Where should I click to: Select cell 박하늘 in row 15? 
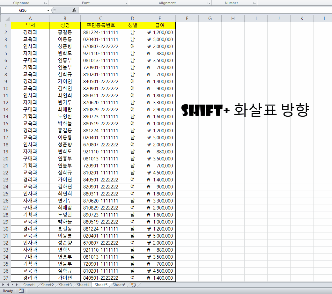[65, 124]
